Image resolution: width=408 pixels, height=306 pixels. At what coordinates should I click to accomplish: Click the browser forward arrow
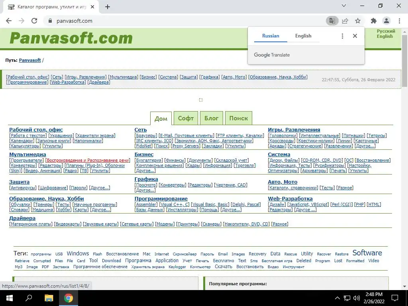22,21
